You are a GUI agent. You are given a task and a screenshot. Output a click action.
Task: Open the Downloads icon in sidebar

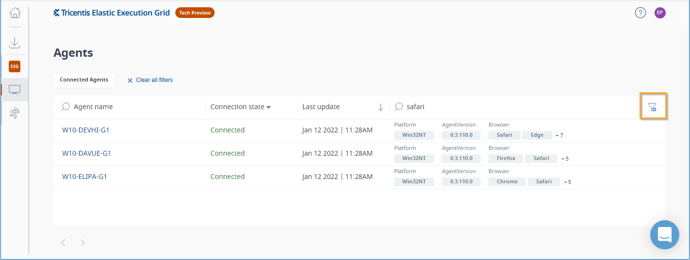pos(15,43)
